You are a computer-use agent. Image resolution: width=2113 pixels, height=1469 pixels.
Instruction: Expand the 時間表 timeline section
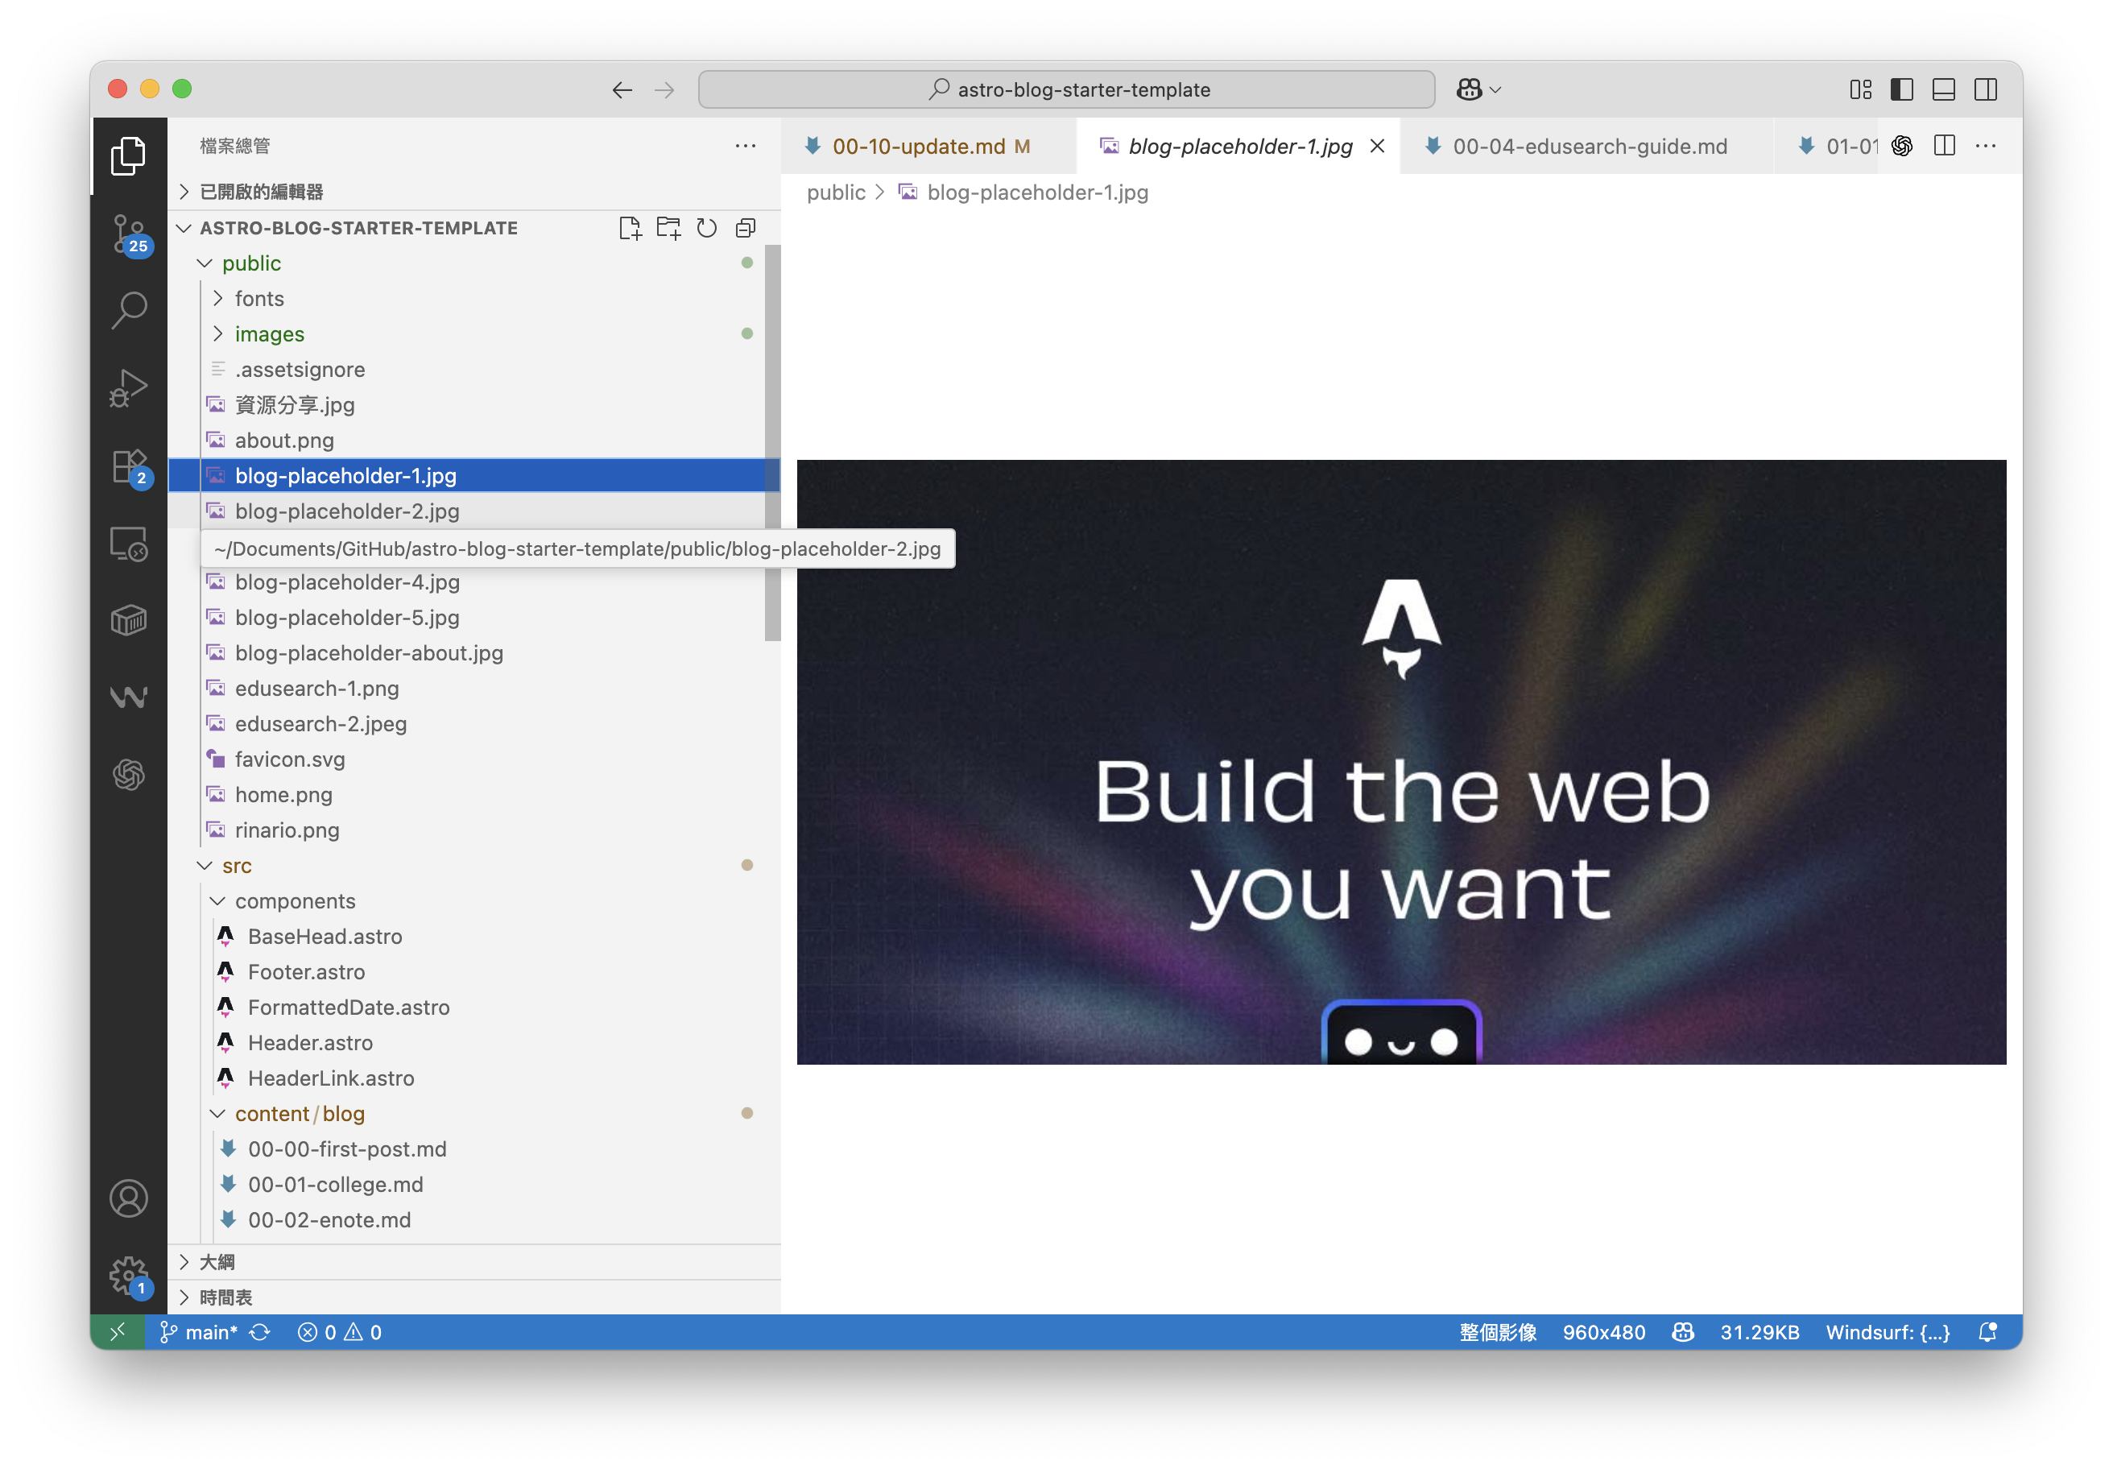click(474, 1297)
